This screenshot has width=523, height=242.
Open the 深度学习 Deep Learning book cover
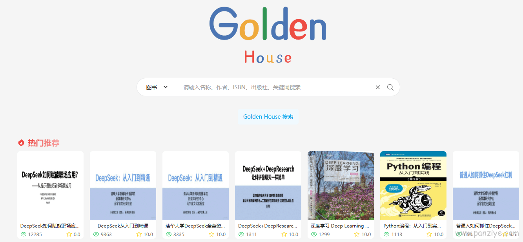pos(341,186)
